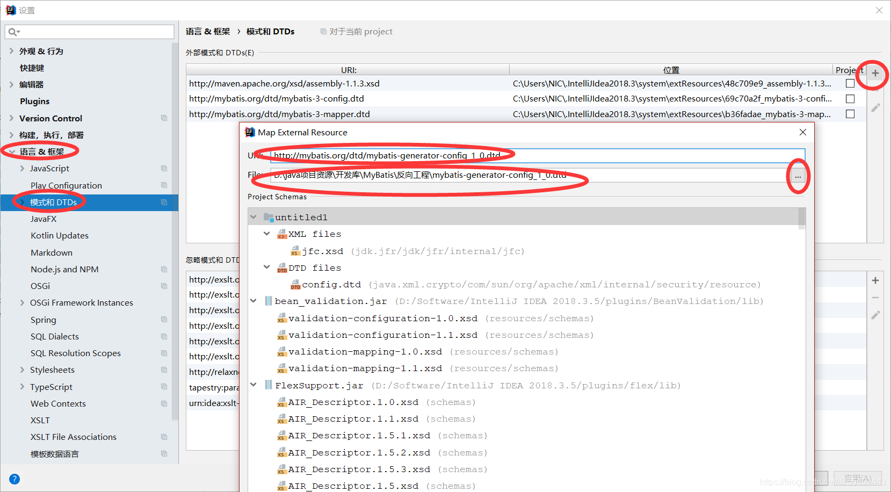Click untitled1 project folder icon
Image resolution: width=891 pixels, height=492 pixels.
[269, 217]
